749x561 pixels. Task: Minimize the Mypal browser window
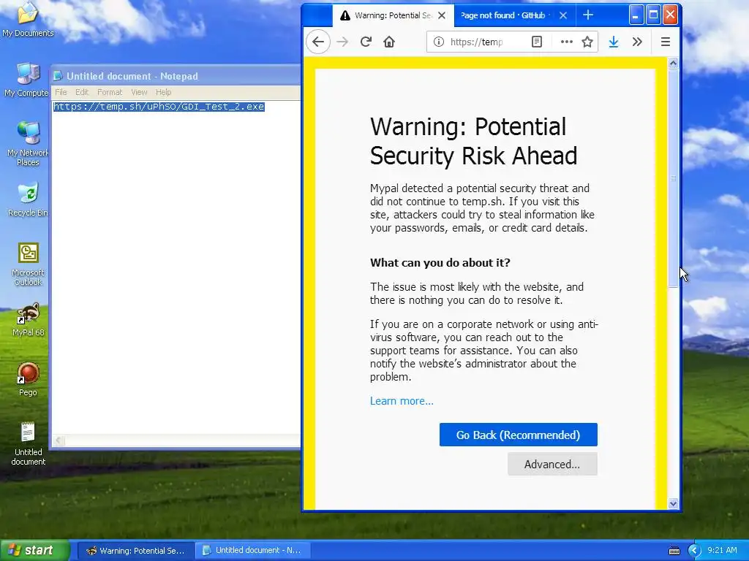(636, 15)
